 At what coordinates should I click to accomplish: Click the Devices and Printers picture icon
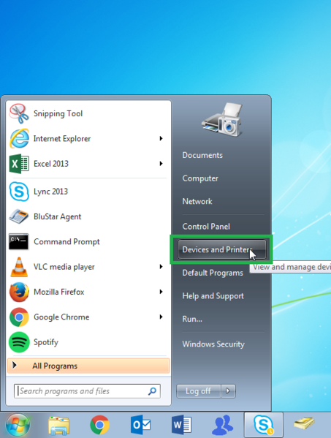(x=222, y=120)
